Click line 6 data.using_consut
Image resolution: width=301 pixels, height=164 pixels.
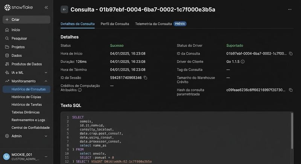click(97, 137)
